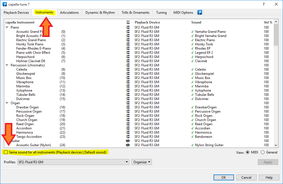
Task: Click checkmark beside Clavinet sound
Action: 192,61
